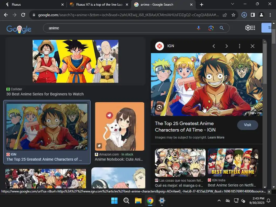
Task: Open the Chrome profile icon
Action: point(261,15)
